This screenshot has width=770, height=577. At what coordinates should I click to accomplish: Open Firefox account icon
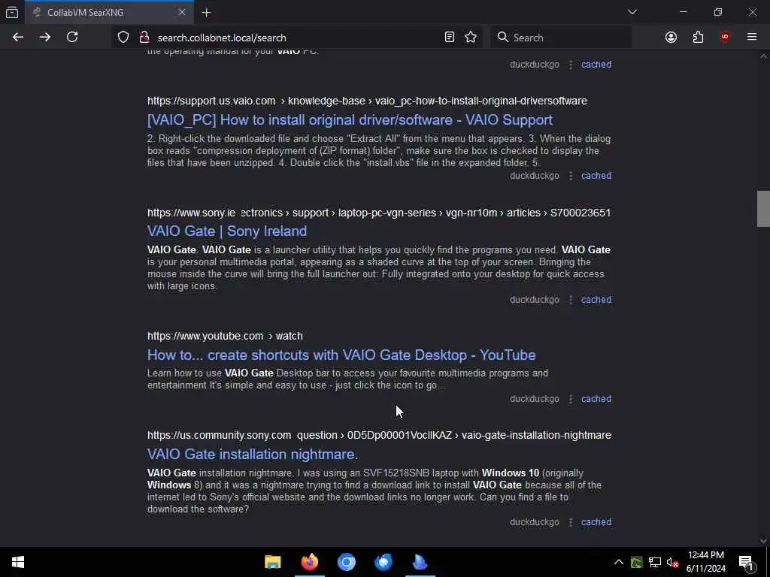[671, 38]
